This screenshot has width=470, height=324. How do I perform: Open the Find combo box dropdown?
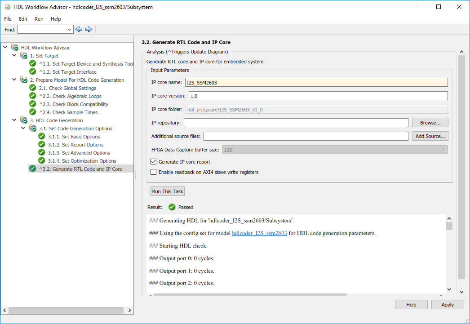pos(70,29)
